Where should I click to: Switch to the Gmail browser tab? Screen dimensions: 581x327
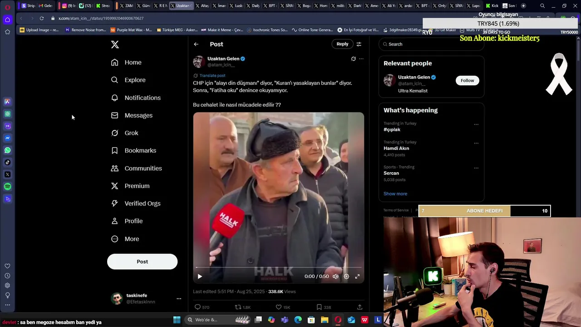(x=45, y=6)
